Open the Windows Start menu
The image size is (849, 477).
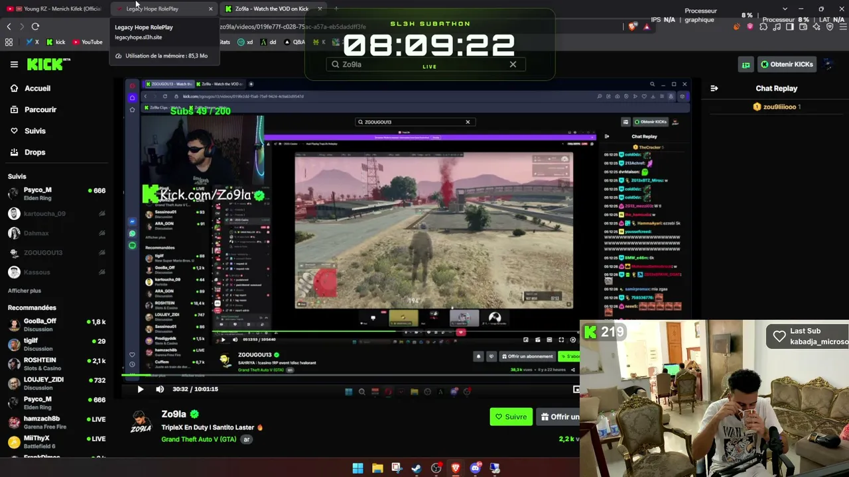pos(358,468)
